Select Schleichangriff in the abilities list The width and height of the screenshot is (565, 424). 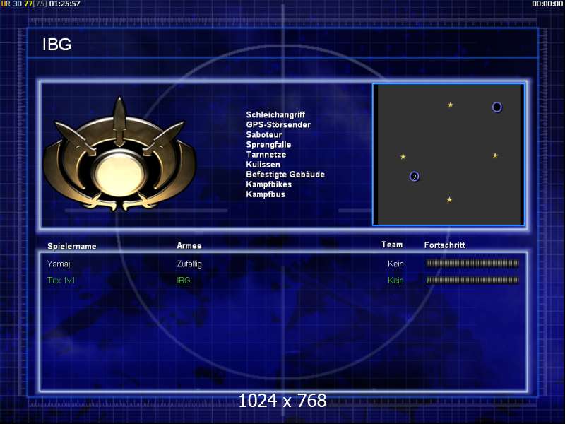pos(275,114)
